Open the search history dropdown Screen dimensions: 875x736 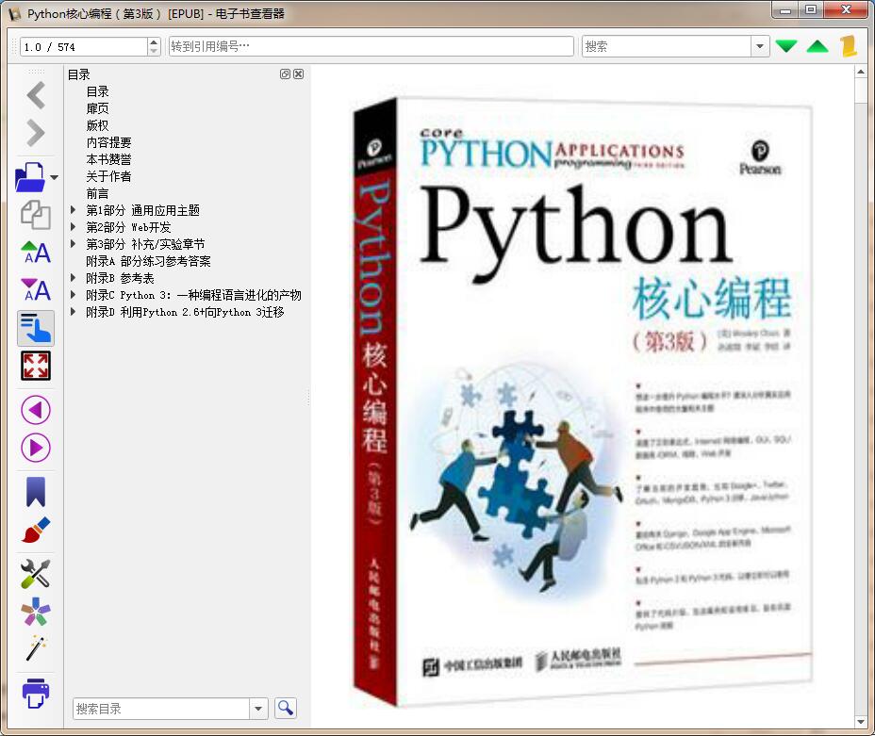pyautogui.click(x=760, y=45)
